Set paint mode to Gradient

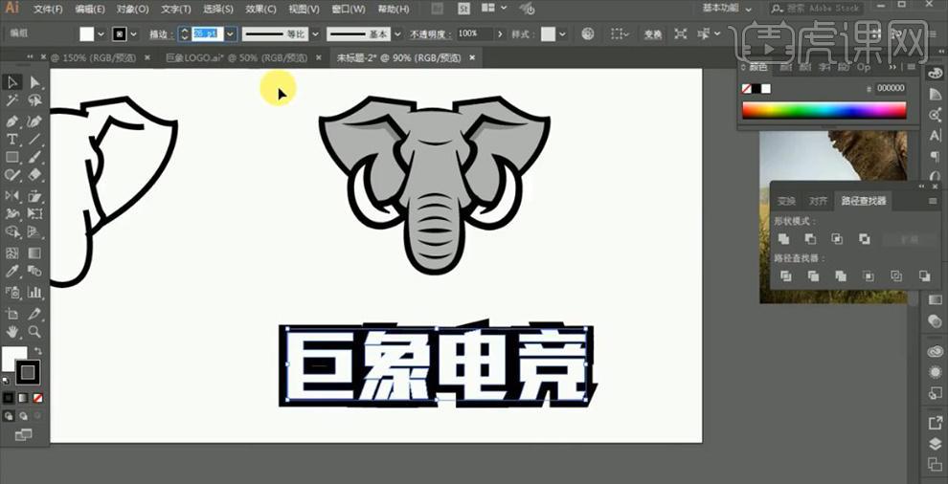pos(23,398)
